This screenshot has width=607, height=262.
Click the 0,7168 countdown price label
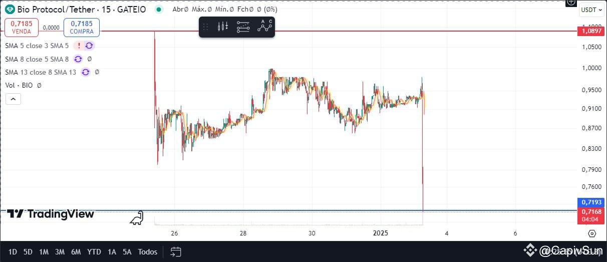[591, 215]
